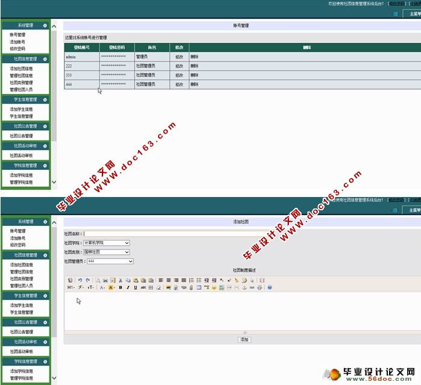The width and height of the screenshot is (421, 385).
Task: Insert an image via the editor toolbar
Action: coord(168,287)
